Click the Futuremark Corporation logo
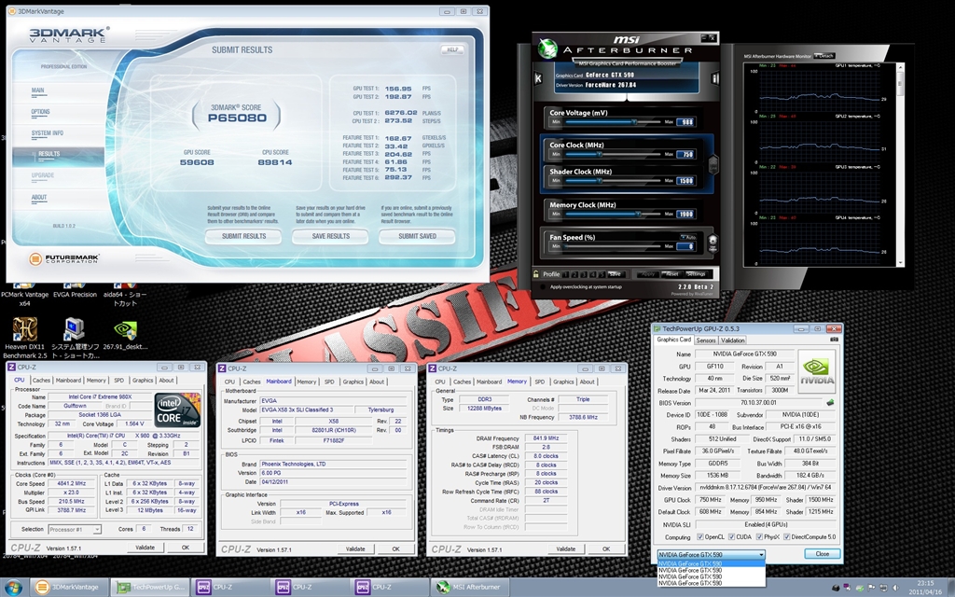Screen dimensions: 955x597 point(64,259)
